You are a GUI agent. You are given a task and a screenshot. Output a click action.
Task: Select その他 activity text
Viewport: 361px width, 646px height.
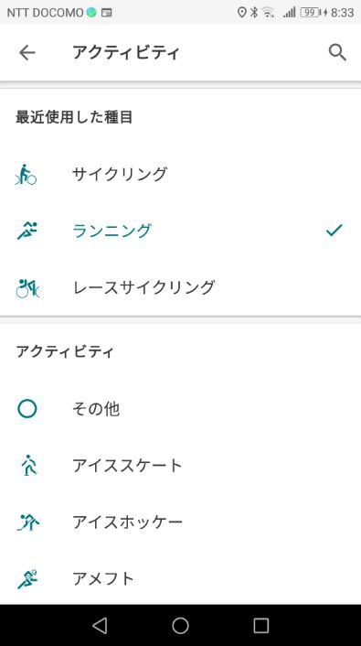96,409
